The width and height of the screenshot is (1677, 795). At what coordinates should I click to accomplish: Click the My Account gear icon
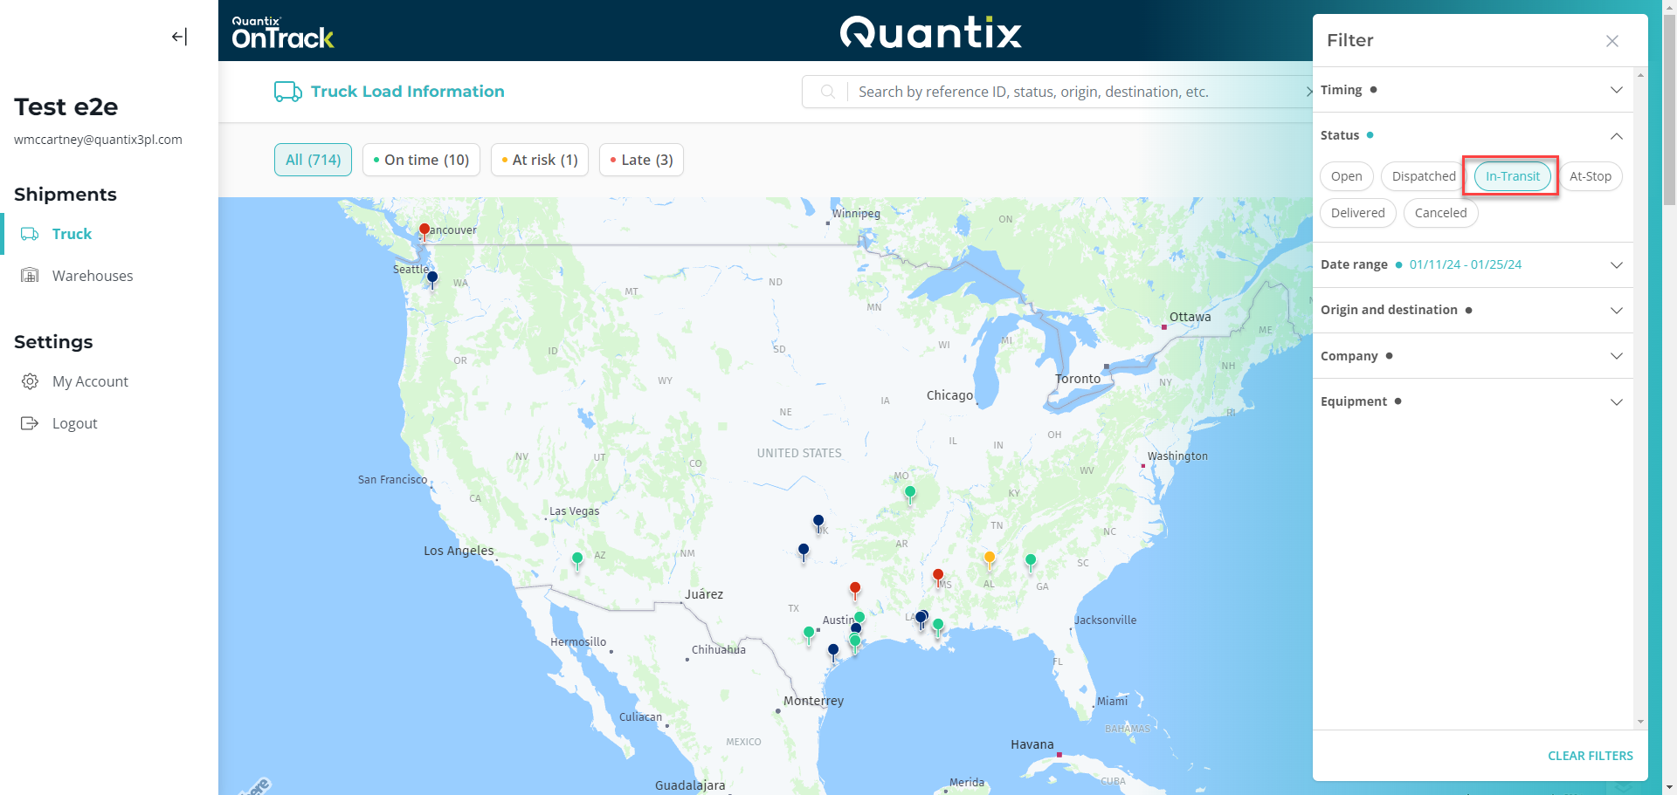(x=30, y=380)
